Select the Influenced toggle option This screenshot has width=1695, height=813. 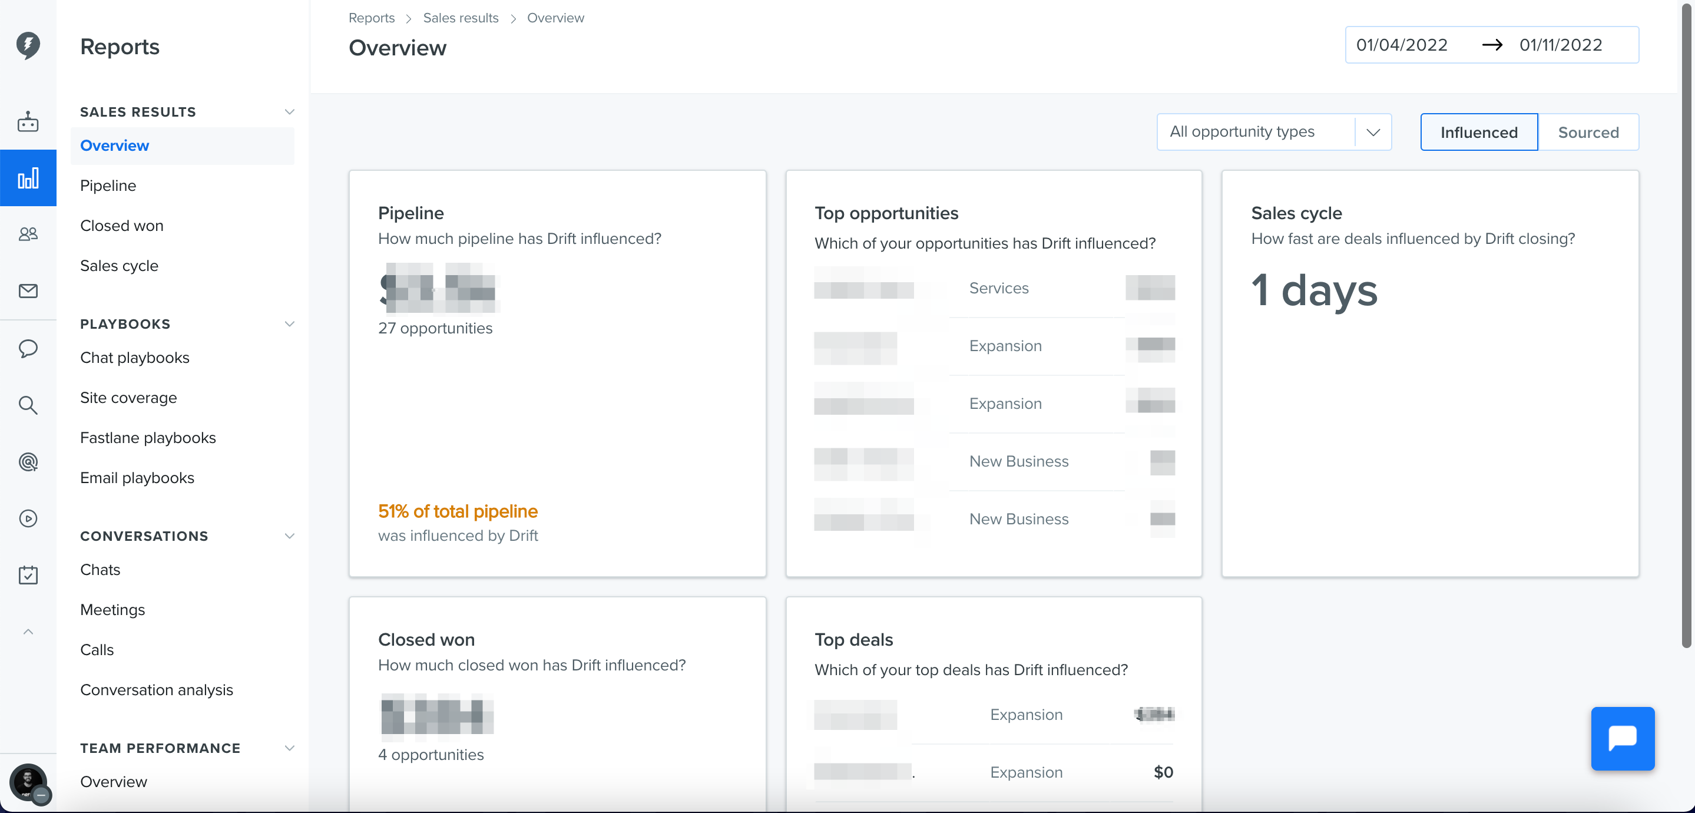click(x=1478, y=133)
